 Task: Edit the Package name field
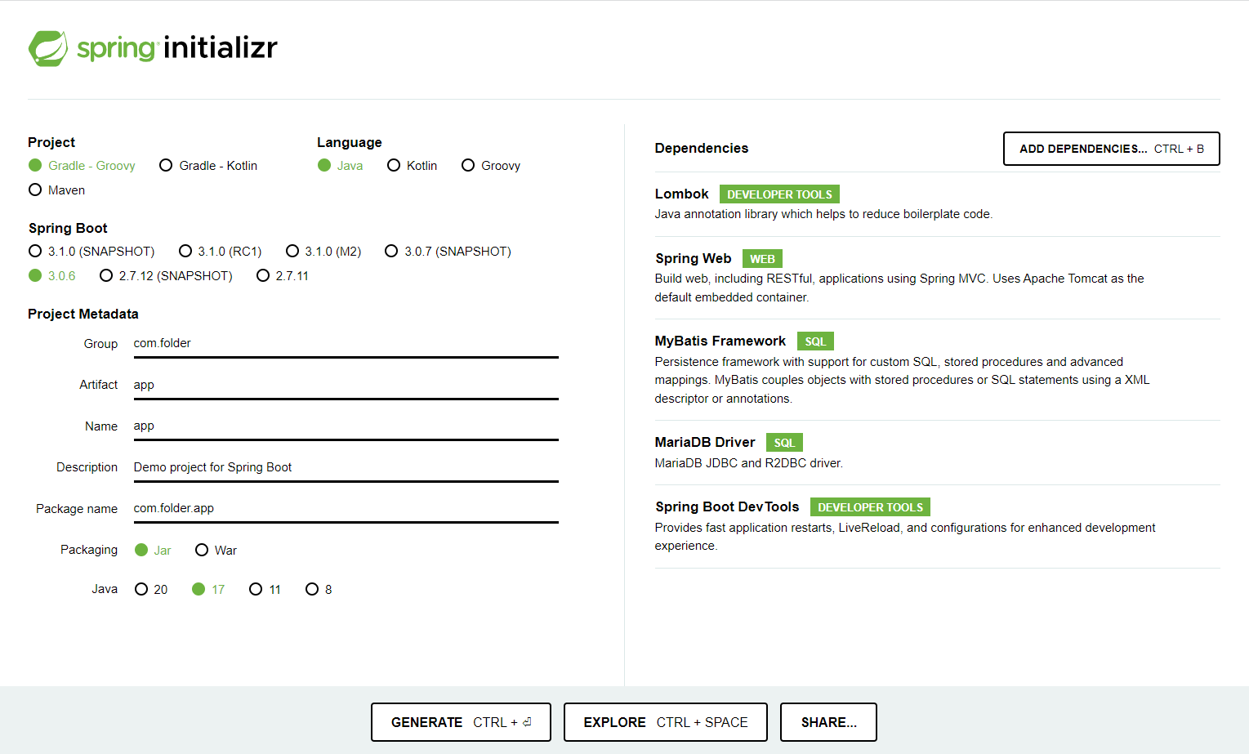[x=346, y=508]
